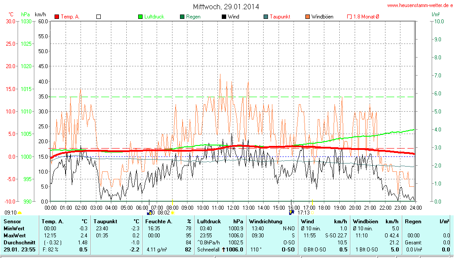Click the yellow sun icon beside 09:10
The height and width of the screenshot is (258, 455).
20,213
